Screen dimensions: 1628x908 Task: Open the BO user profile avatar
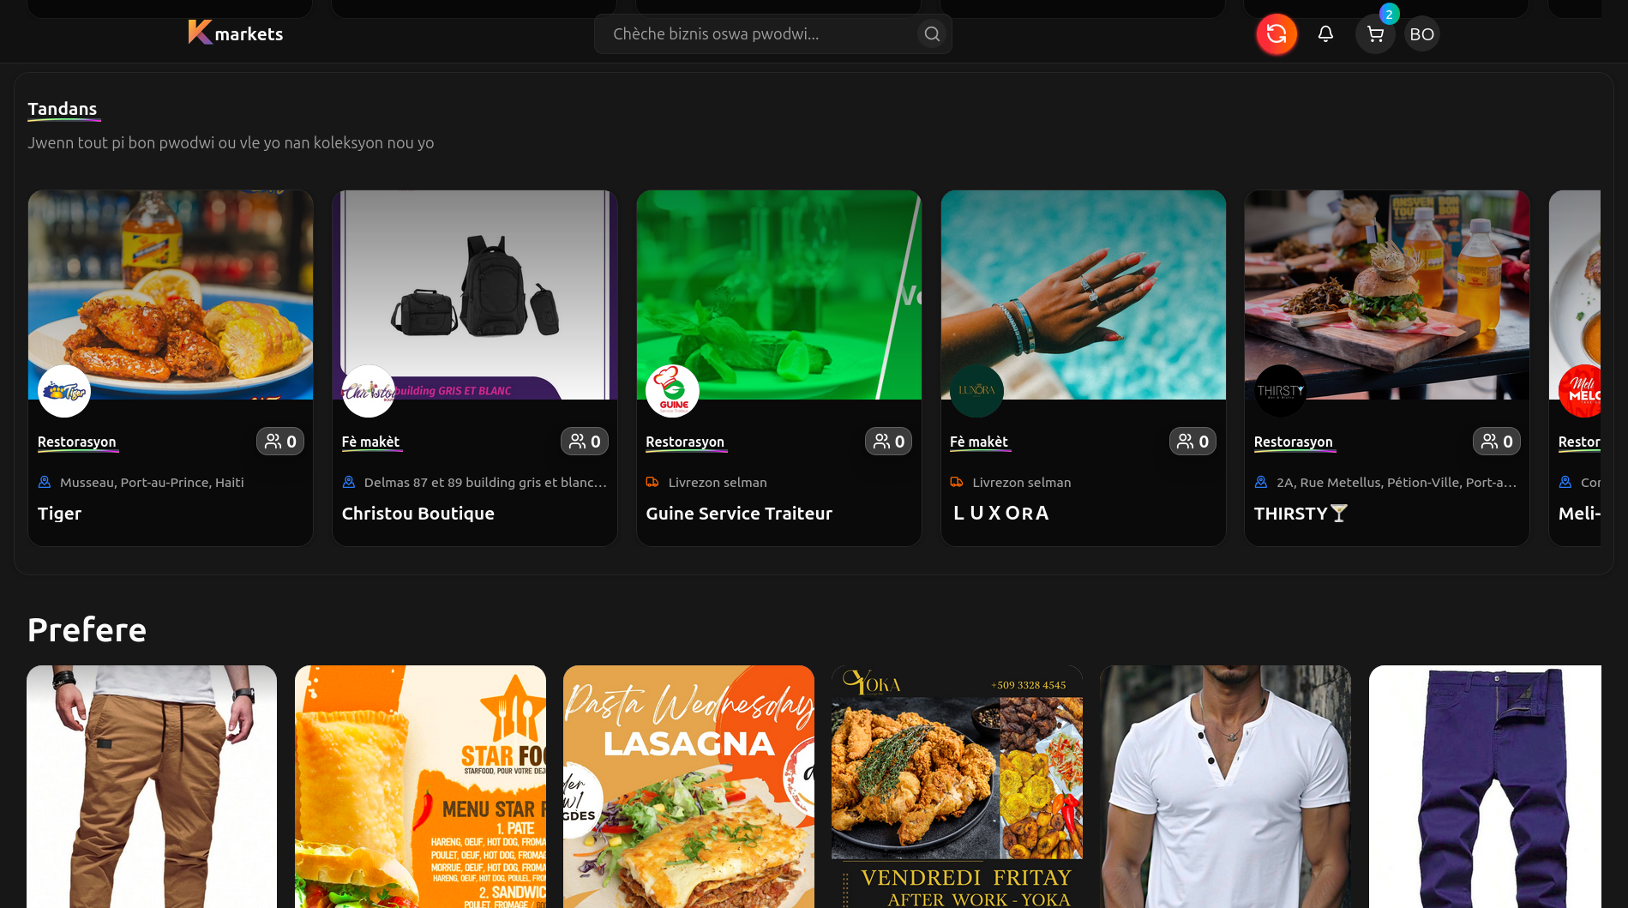(x=1421, y=34)
